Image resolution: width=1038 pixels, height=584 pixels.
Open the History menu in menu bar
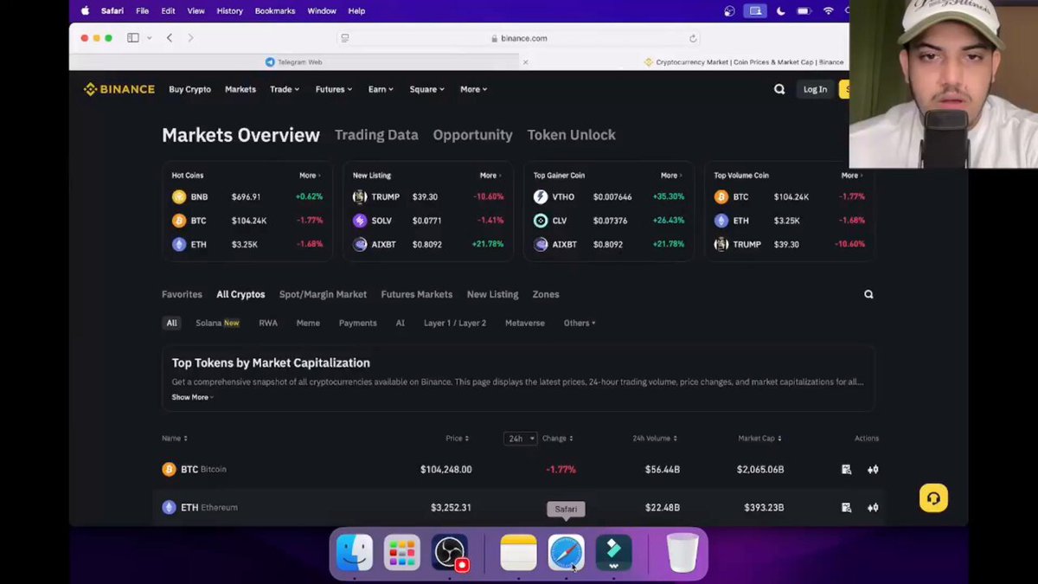click(229, 11)
